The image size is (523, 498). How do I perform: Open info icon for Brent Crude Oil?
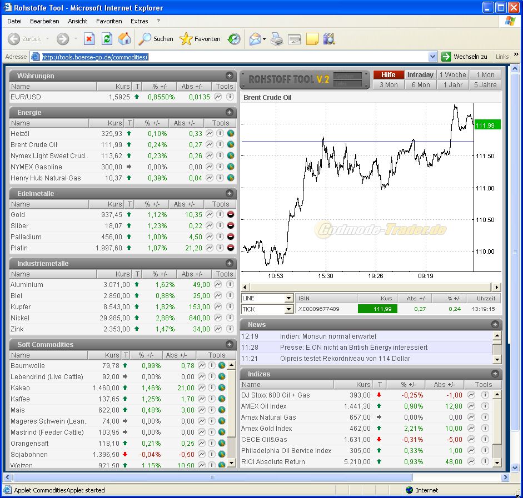pos(220,144)
